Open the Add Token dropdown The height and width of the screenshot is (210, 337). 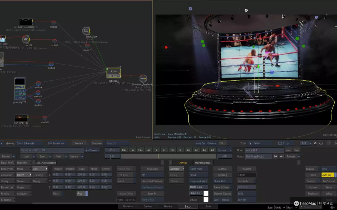92,150
